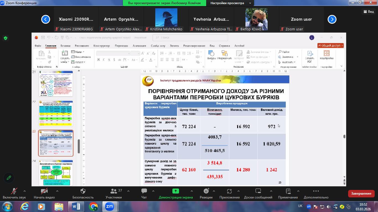
Task: Open Reactions emoji menu
Action: pos(206,191)
